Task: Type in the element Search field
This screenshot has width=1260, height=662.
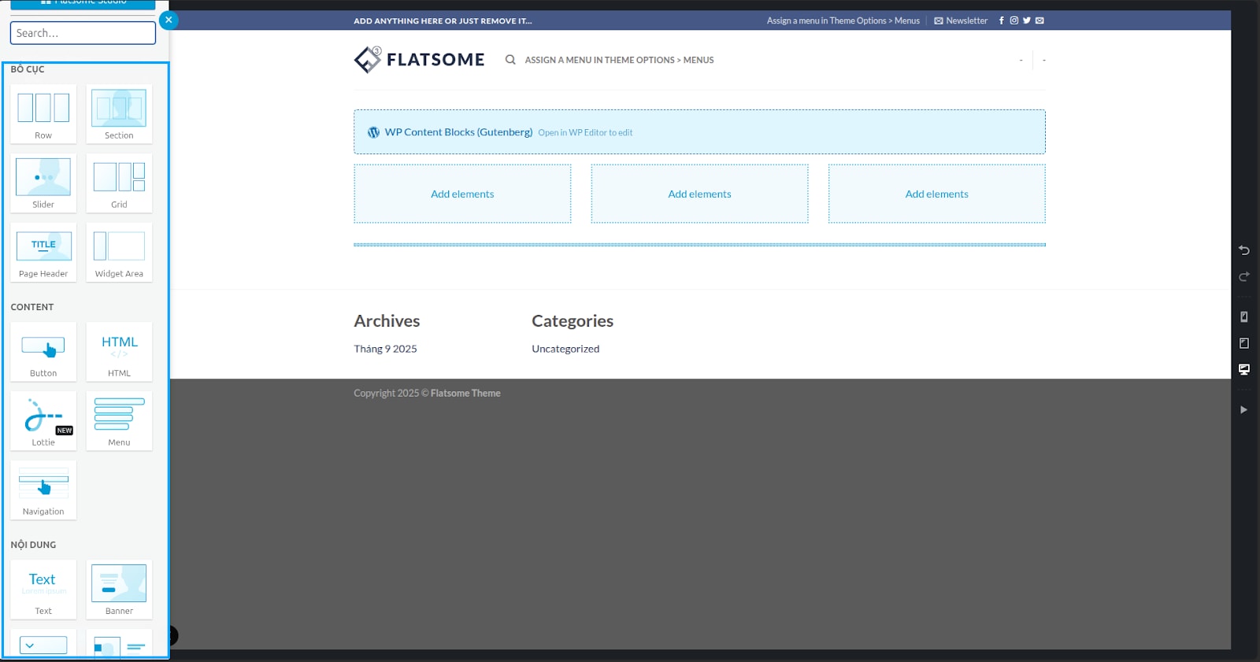Action: 83,33
